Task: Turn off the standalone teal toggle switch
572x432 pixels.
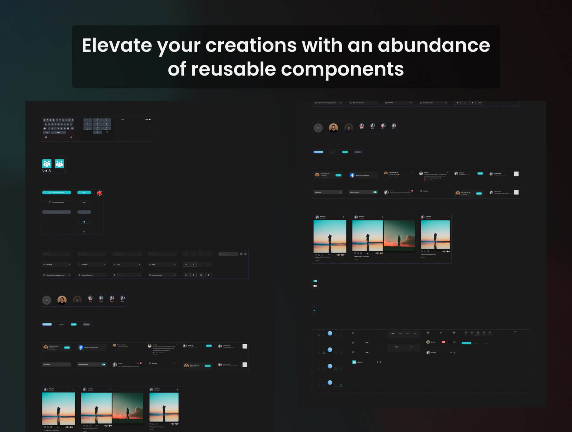Action: pos(315,281)
